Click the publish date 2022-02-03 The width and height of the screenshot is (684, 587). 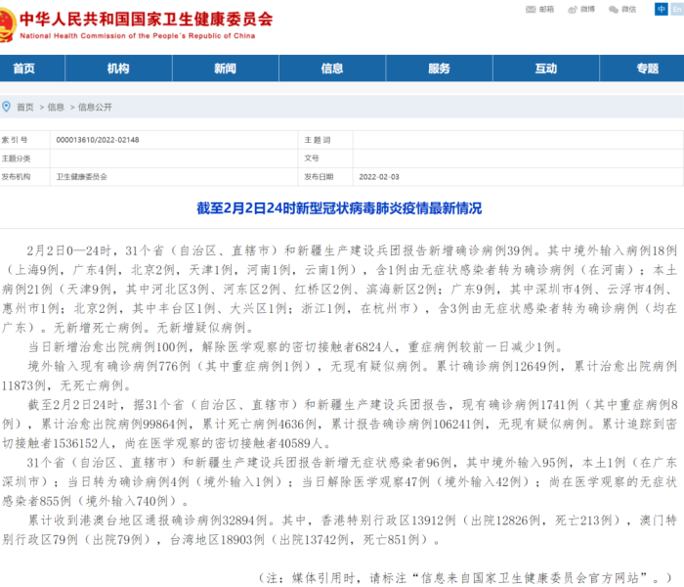379,177
